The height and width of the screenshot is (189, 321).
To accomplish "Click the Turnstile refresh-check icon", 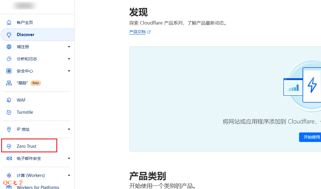I will [x=9, y=112].
